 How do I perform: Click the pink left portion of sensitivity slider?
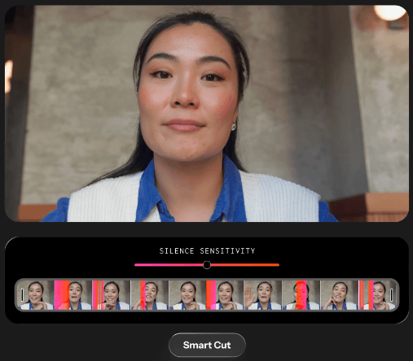(169, 265)
